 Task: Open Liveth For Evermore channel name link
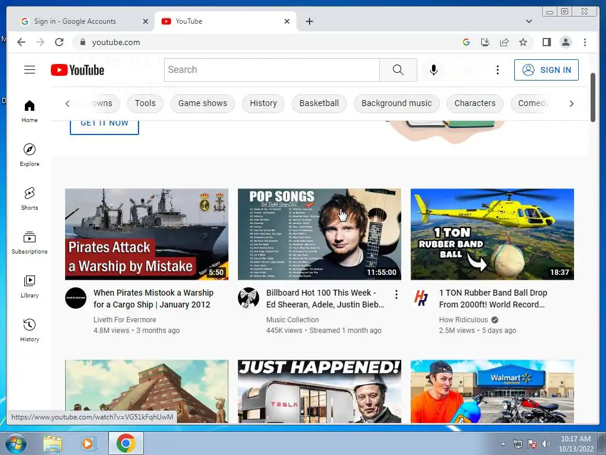(125, 319)
